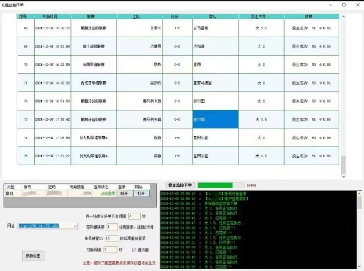Click the 扫描间隔 input field
The width and height of the screenshot is (364, 271).
pyautogui.click(x=110, y=250)
